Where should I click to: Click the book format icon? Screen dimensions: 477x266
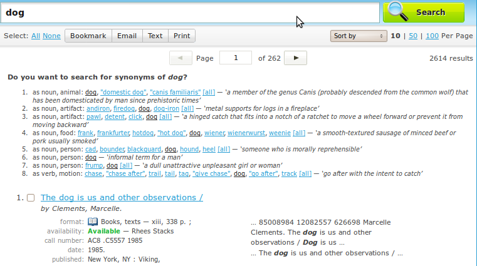pos(93,222)
